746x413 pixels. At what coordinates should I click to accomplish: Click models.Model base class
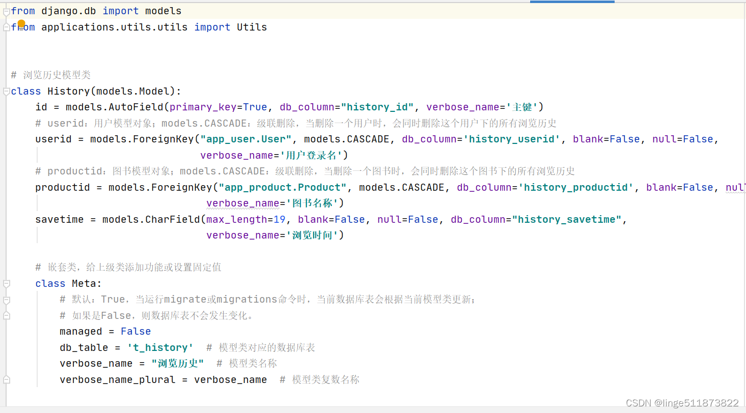click(x=136, y=91)
